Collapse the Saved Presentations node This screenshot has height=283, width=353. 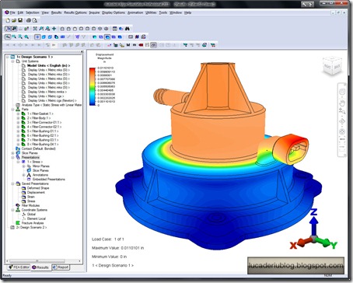(x=12, y=183)
